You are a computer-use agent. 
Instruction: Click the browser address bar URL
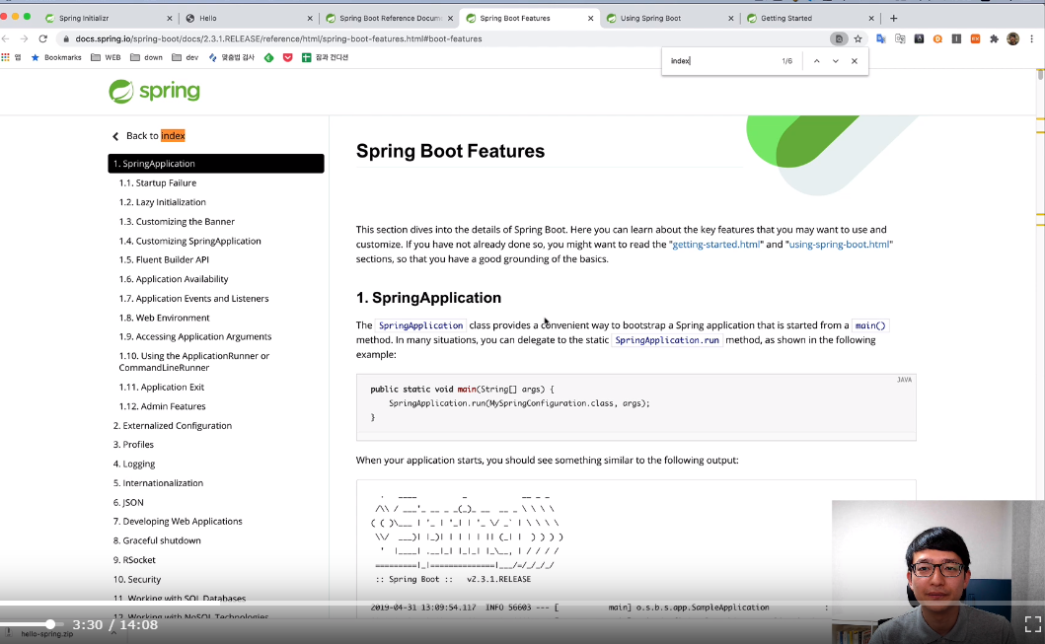pos(278,39)
